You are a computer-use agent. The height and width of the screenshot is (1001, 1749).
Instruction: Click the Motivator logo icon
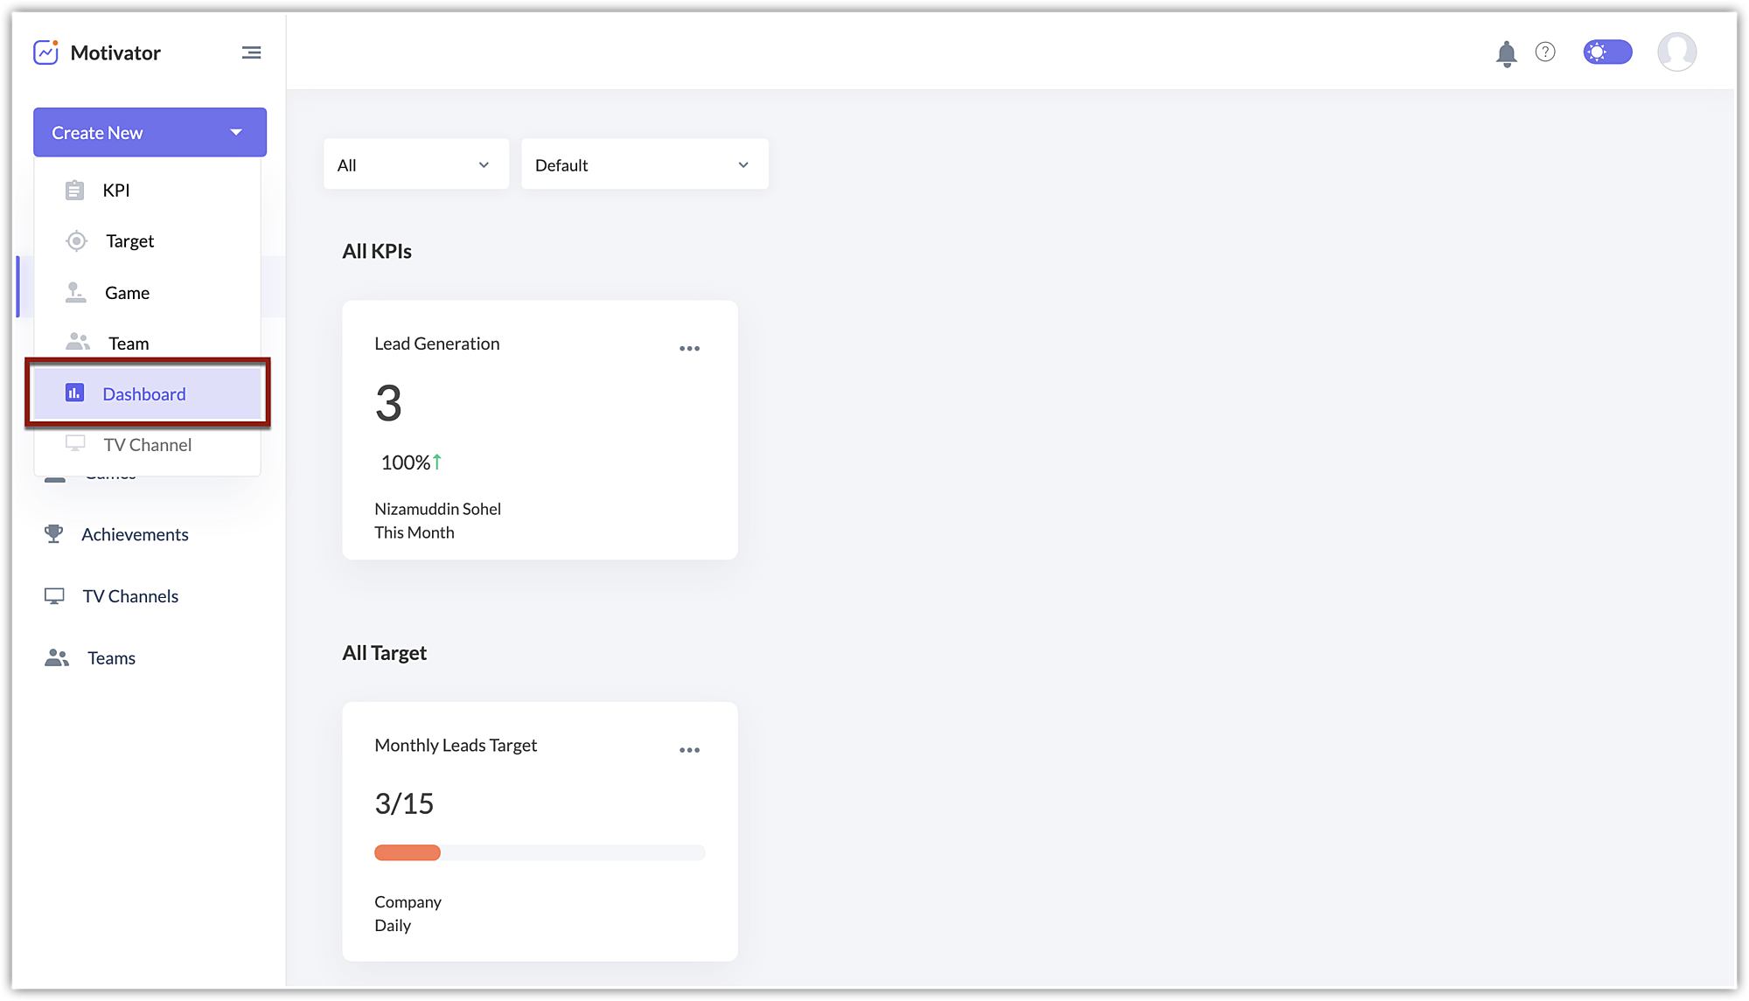click(x=45, y=52)
